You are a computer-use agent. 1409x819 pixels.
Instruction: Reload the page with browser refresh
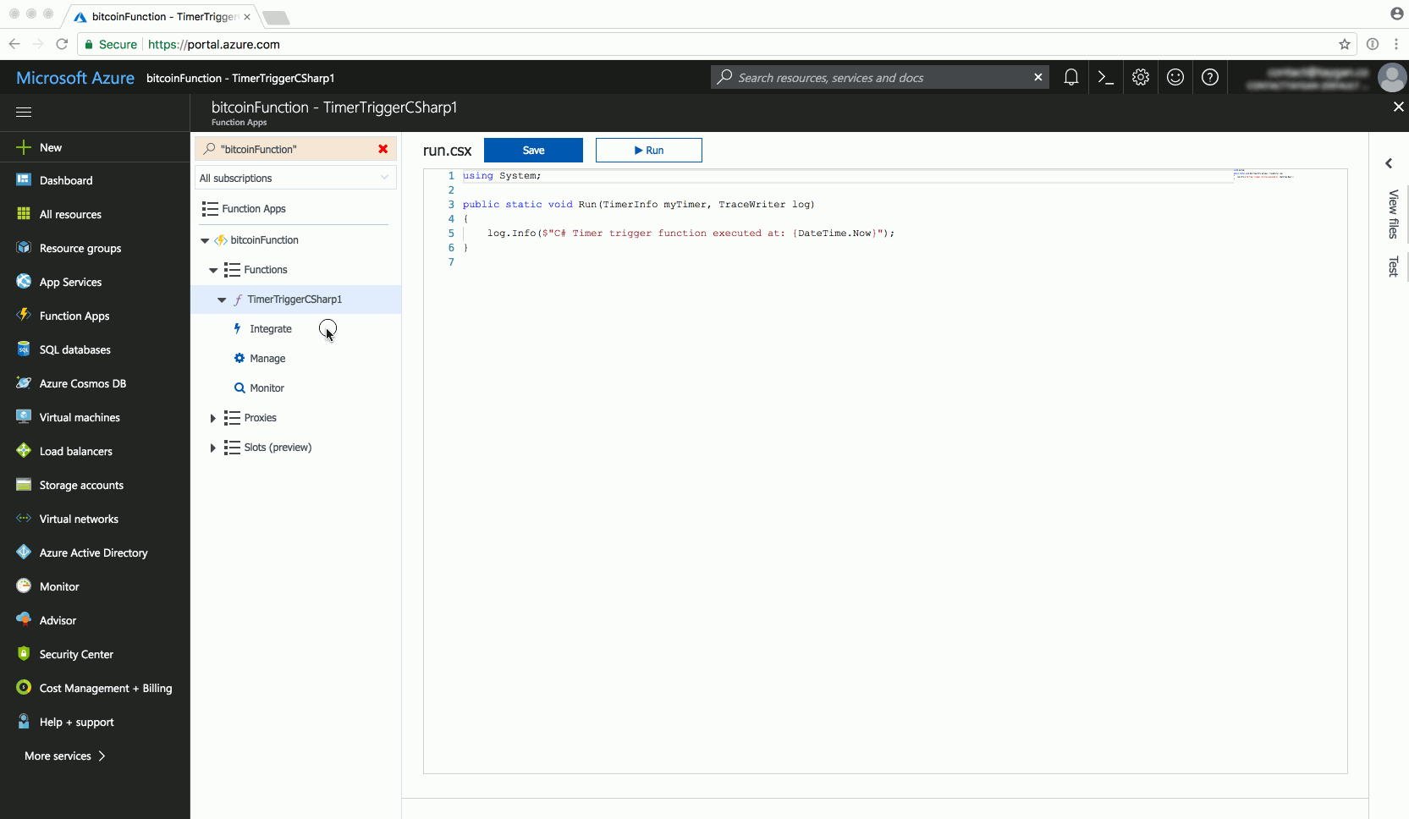(62, 44)
